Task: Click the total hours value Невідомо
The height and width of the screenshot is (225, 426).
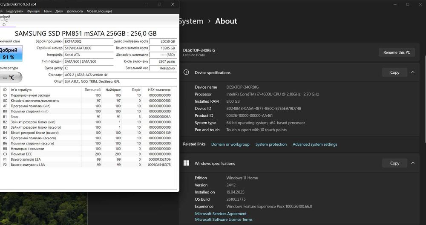Action: click(163, 68)
